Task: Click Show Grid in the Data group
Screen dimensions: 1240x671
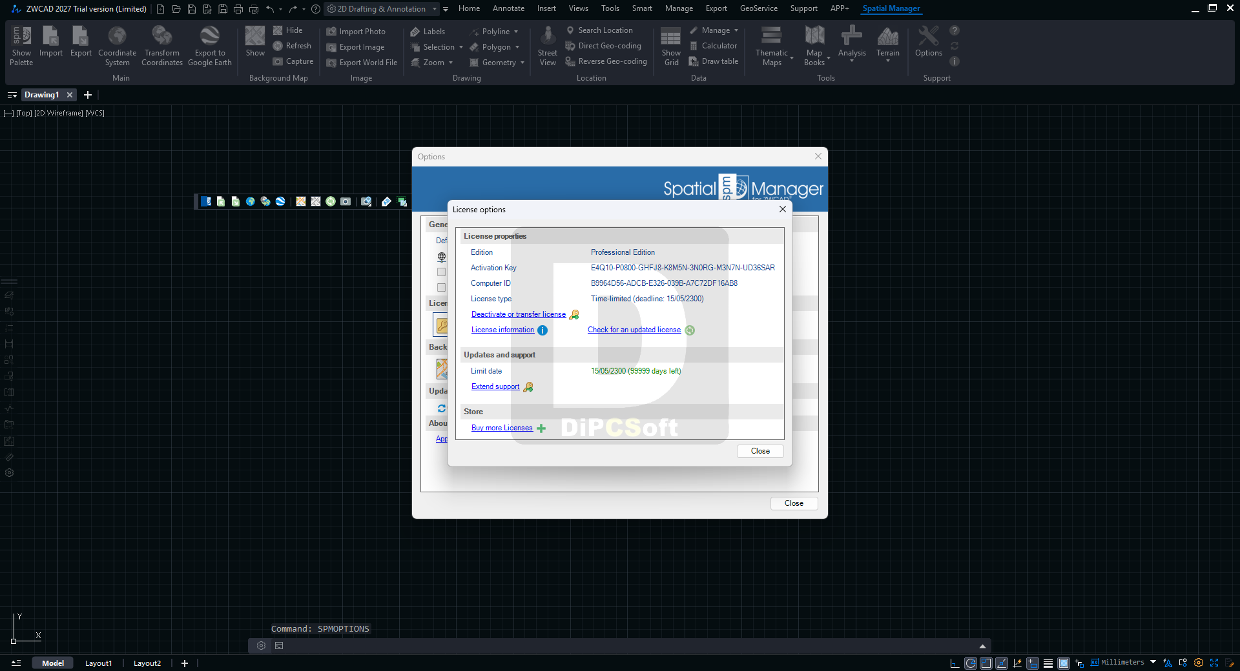Action: 671,45
